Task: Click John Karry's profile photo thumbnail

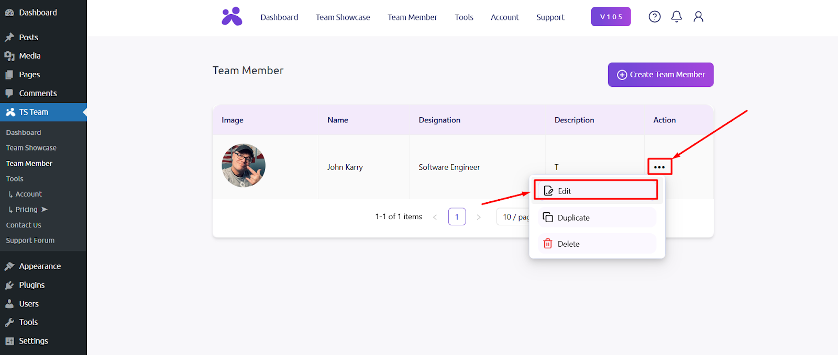Action: point(244,166)
